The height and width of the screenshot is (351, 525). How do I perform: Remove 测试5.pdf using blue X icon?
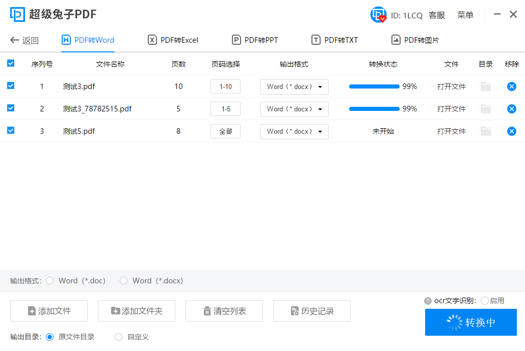(511, 131)
